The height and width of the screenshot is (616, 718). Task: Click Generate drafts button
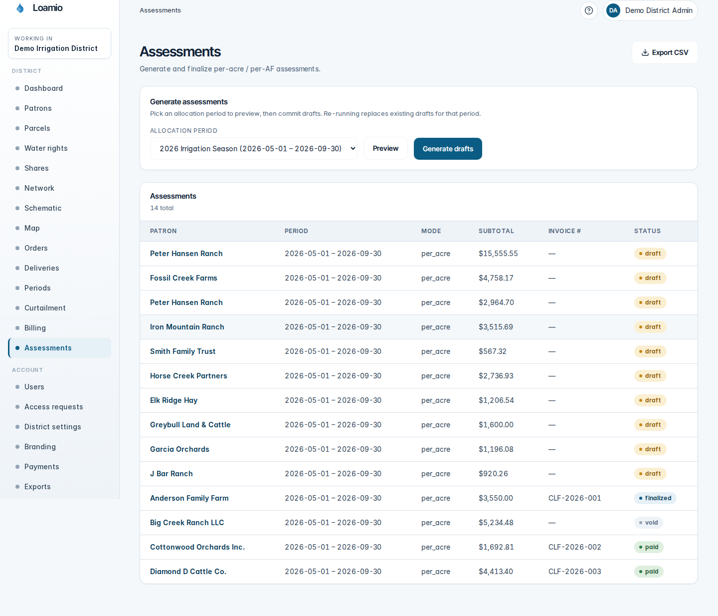click(x=448, y=149)
